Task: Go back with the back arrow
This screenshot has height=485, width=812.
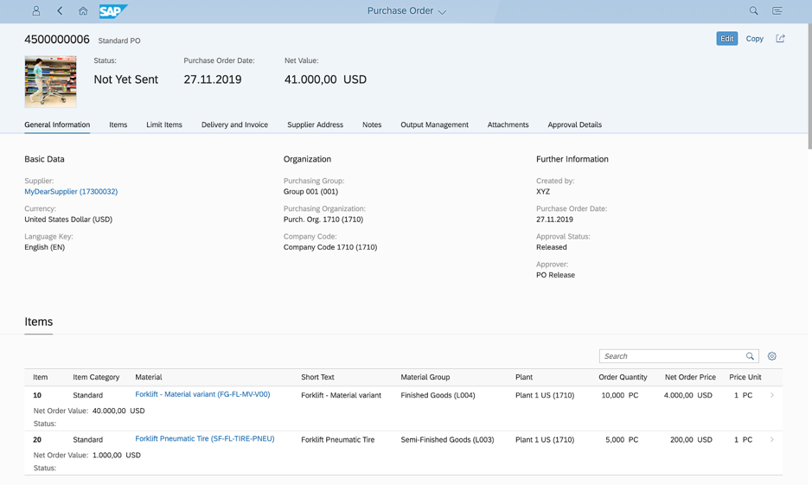Action: pos(60,11)
